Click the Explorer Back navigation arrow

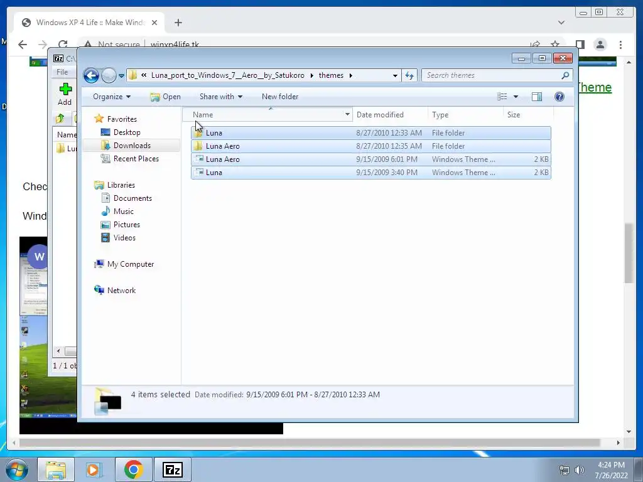click(x=91, y=75)
